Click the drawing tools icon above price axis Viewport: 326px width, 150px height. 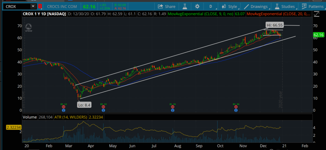pyautogui.click(x=317, y=14)
